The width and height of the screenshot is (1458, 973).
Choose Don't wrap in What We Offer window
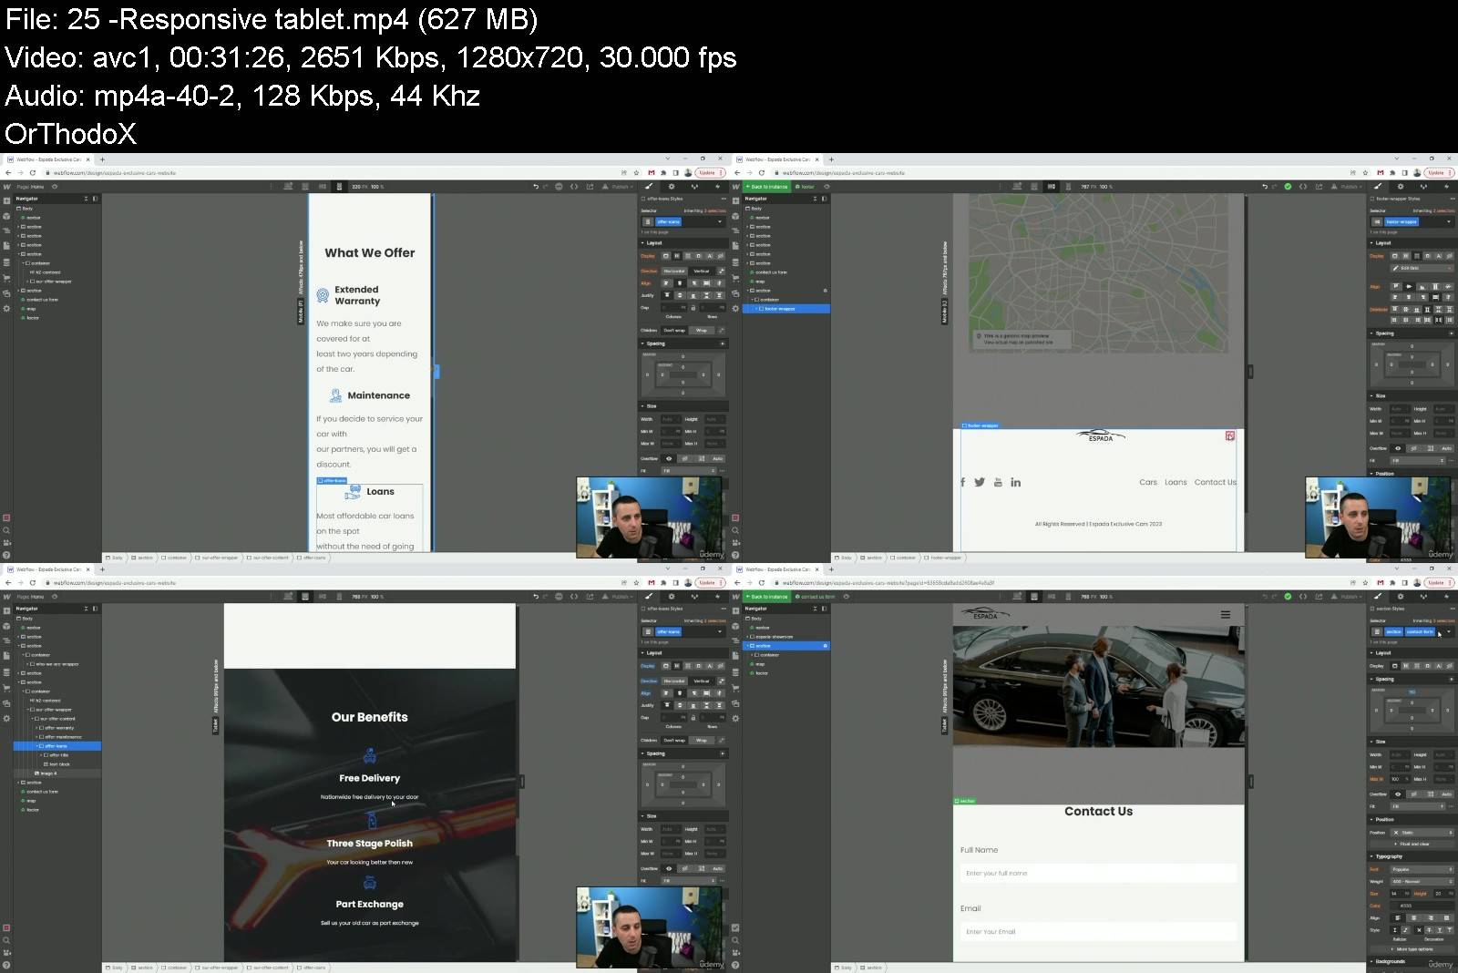point(674,331)
